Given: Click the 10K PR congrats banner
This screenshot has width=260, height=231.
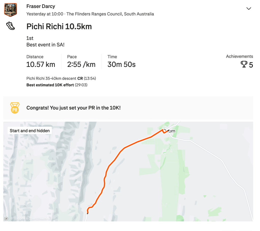Looking at the screenshot, I should [73, 108].
